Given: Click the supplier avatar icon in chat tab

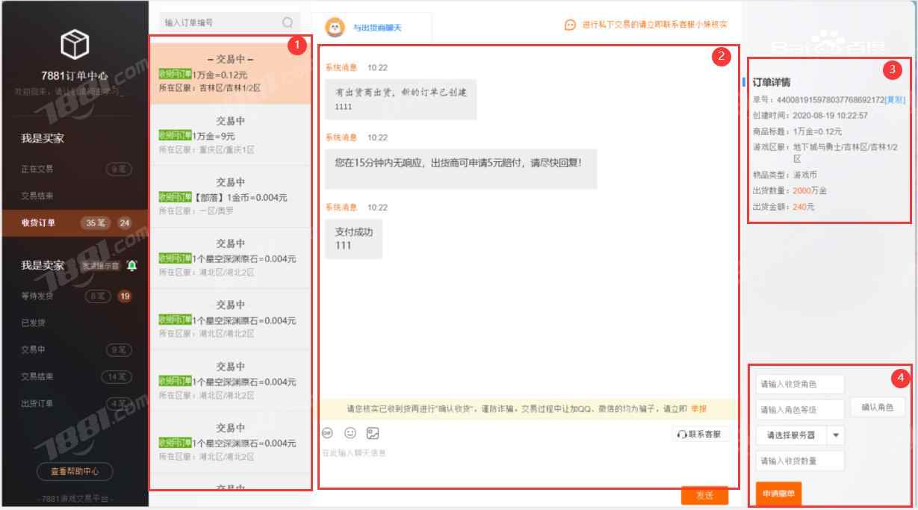Looking at the screenshot, I should click(x=335, y=28).
